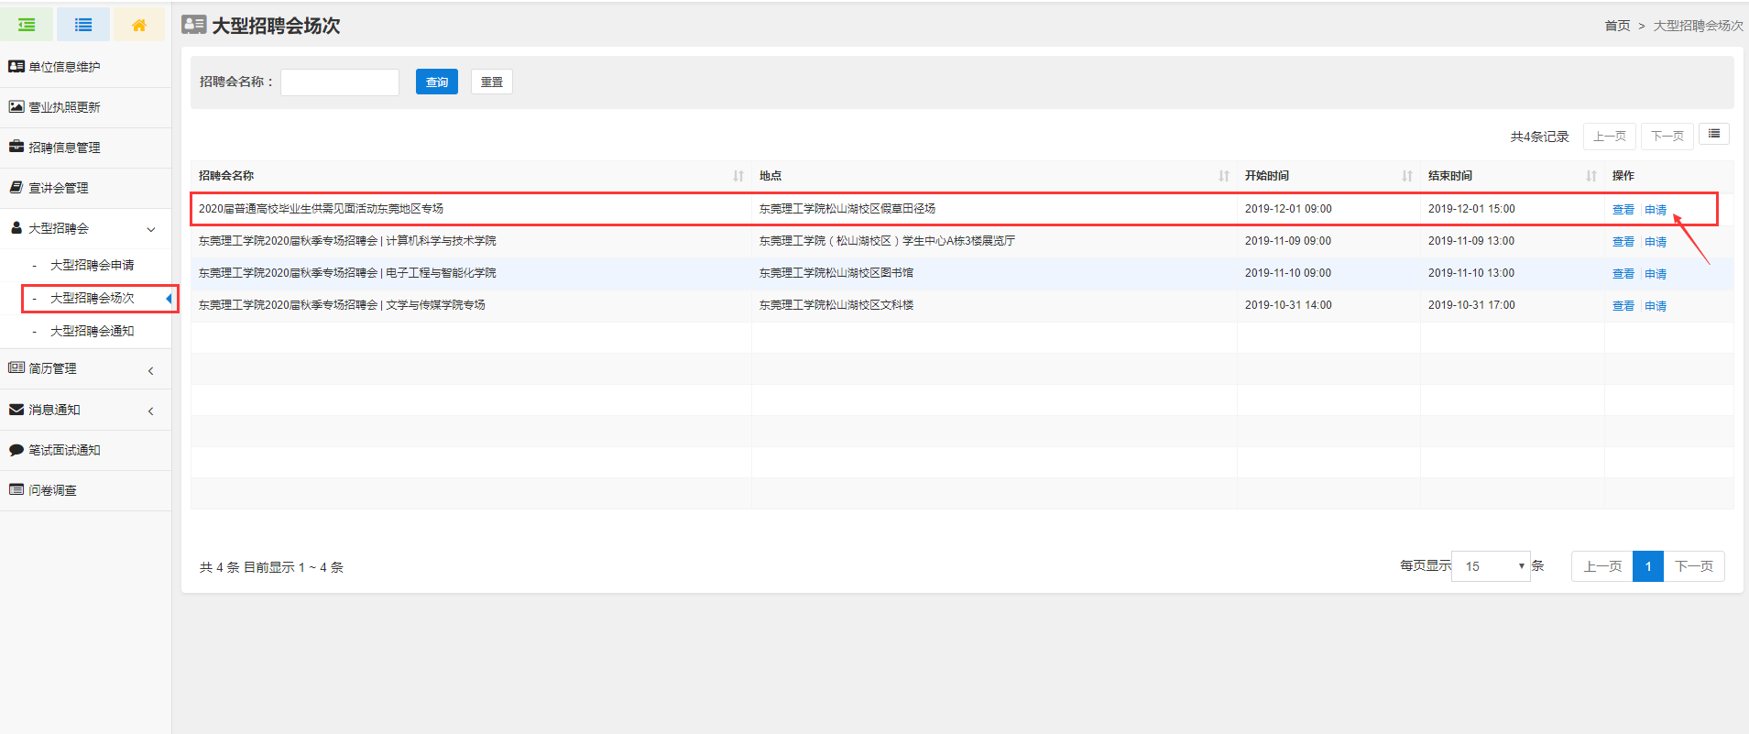1749x734 pixels.
Task: Click the green menu collapse icon
Action: (x=27, y=25)
